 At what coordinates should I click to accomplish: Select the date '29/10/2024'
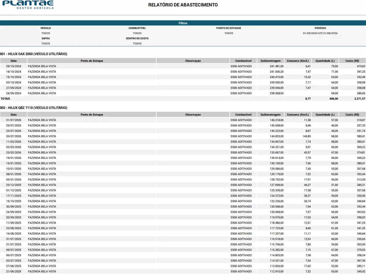pos(14,66)
